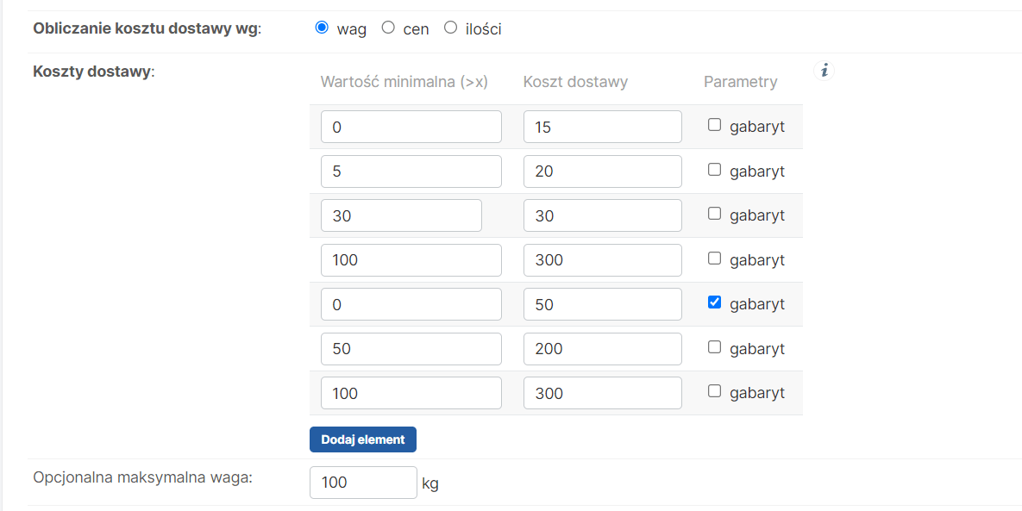Focus the maximum weight field with 100

click(363, 483)
